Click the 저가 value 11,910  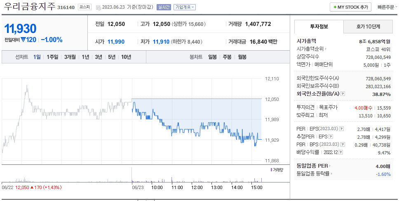click(161, 42)
